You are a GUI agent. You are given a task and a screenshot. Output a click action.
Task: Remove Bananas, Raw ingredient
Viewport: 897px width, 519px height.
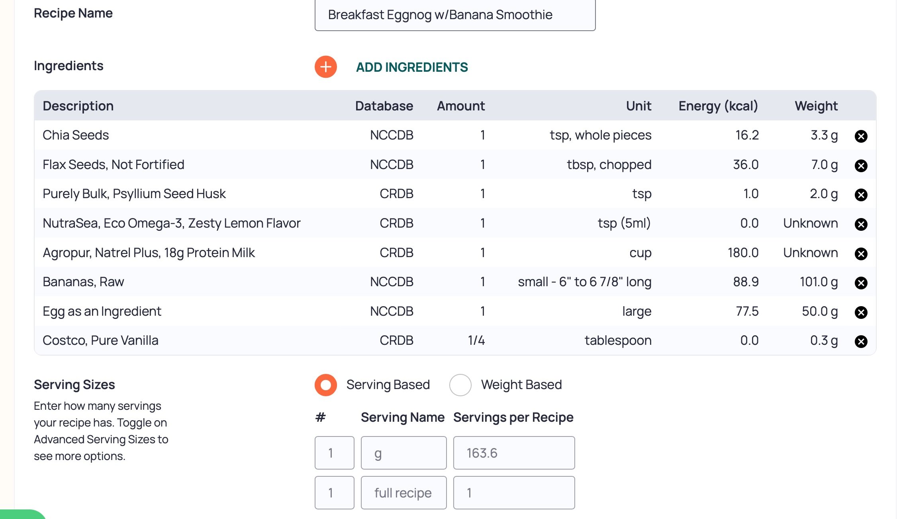[861, 283]
